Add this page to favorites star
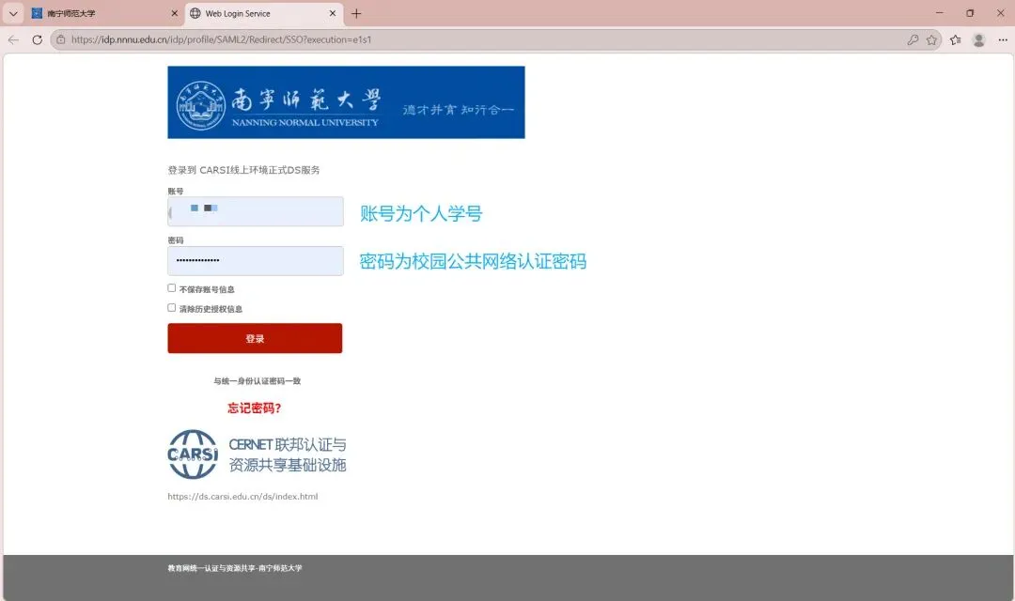The height and width of the screenshot is (601, 1015). pyautogui.click(x=931, y=39)
